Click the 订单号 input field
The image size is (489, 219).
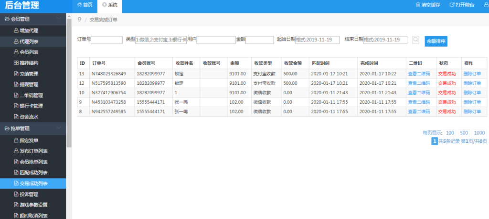[x=107, y=40]
